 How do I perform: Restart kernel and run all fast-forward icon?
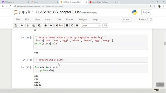pos(77,26)
